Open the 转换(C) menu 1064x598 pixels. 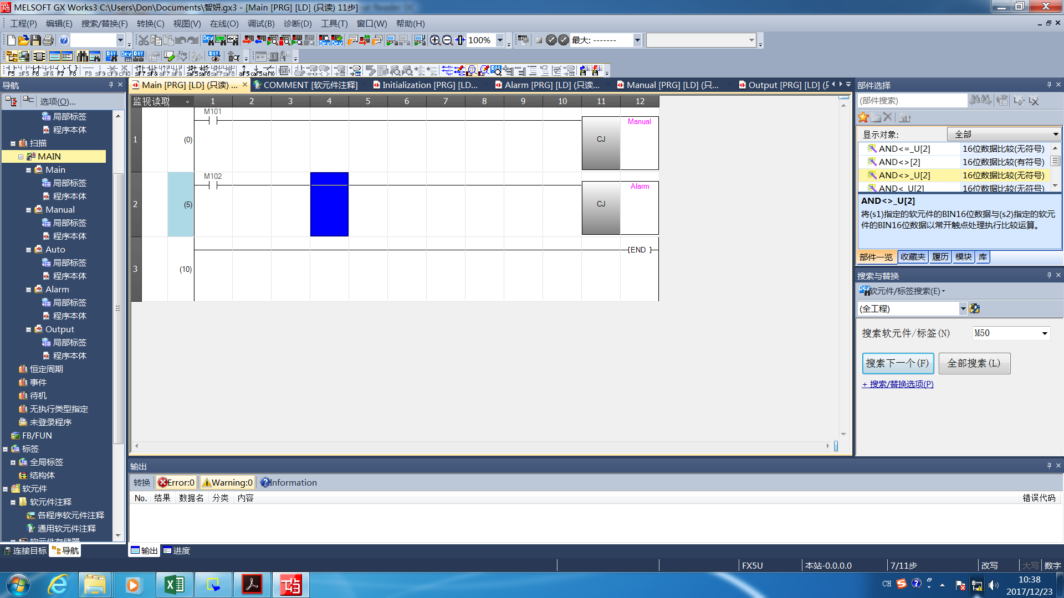click(150, 24)
